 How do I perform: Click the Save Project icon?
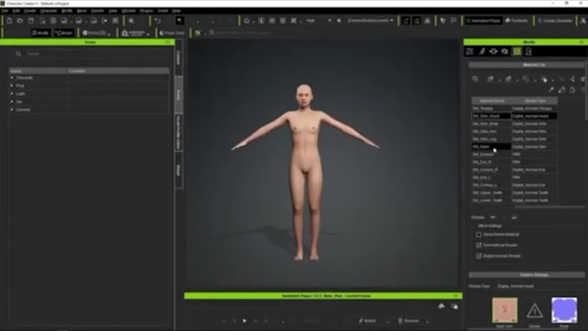pyautogui.click(x=31, y=21)
